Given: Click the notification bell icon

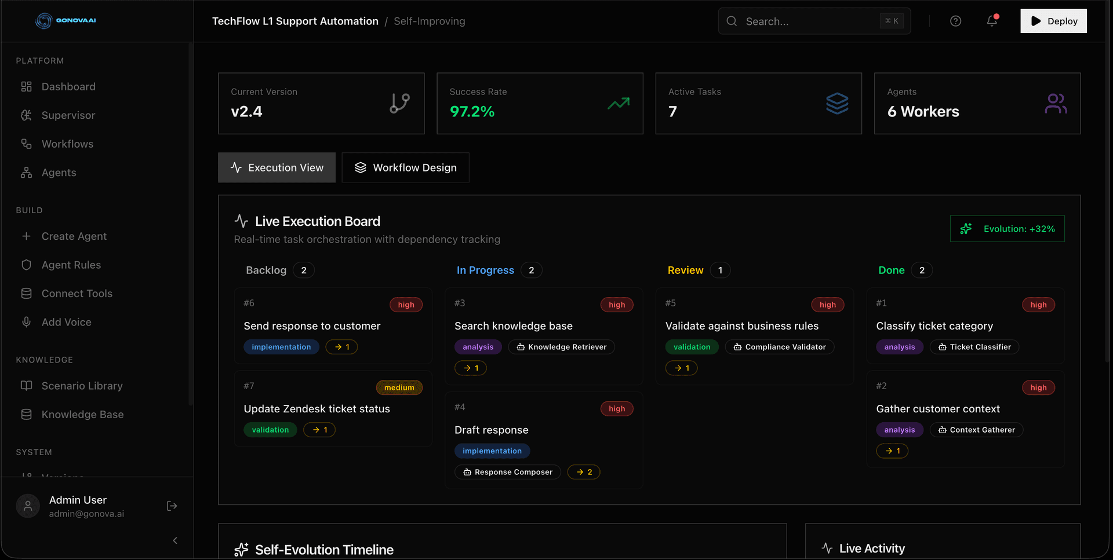Looking at the screenshot, I should tap(992, 21).
